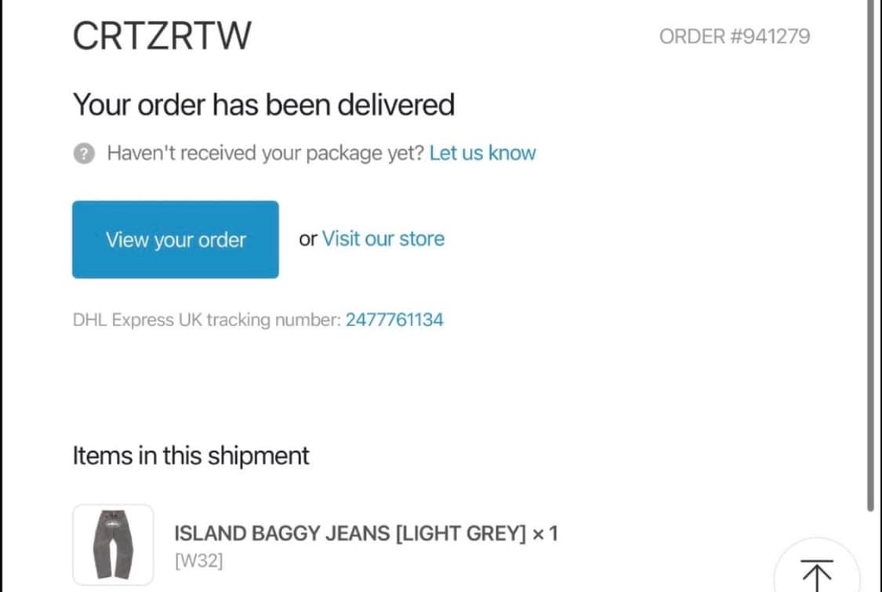Click the 'View your order' button
The width and height of the screenshot is (882, 592).
(x=175, y=239)
